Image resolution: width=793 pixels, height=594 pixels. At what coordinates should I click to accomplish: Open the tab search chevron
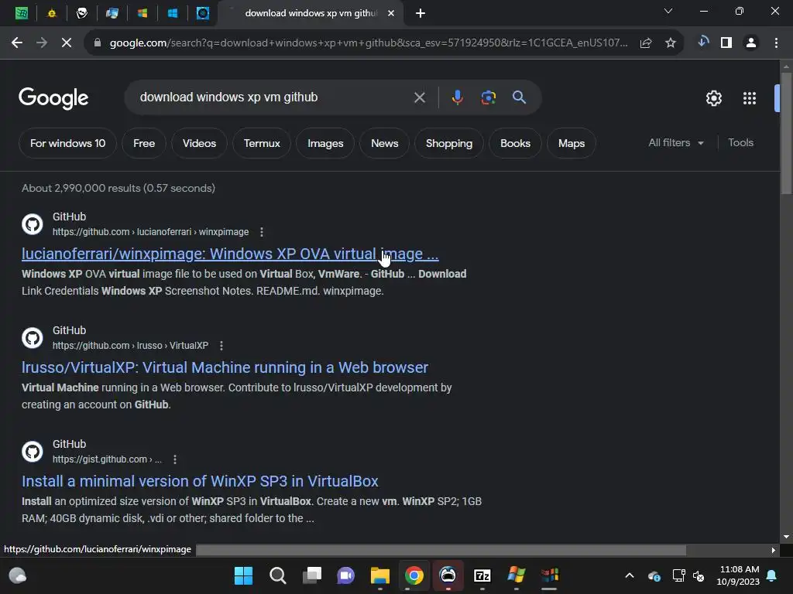click(668, 11)
